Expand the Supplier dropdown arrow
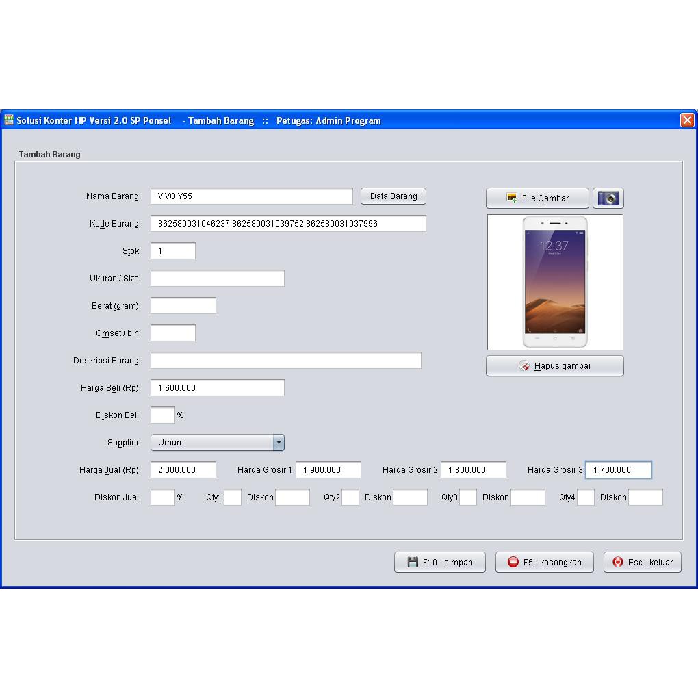The height and width of the screenshot is (698, 698). coord(279,443)
